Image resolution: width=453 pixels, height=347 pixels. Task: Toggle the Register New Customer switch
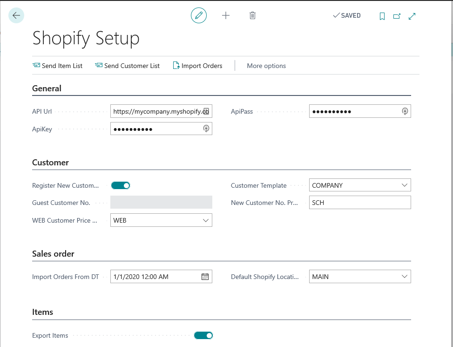[121, 185]
